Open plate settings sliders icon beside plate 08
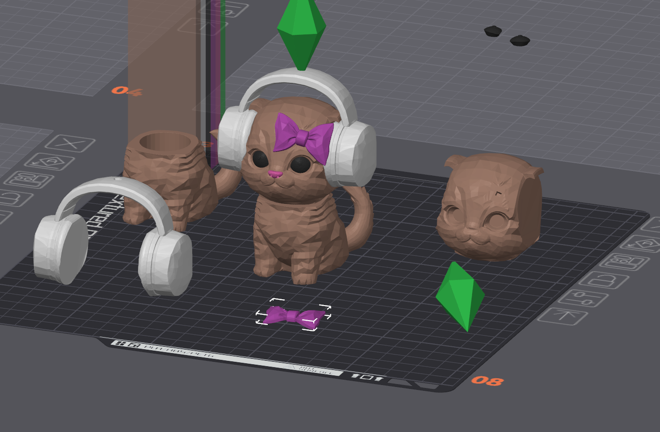Screen dimensions: 660x432 (583, 298)
